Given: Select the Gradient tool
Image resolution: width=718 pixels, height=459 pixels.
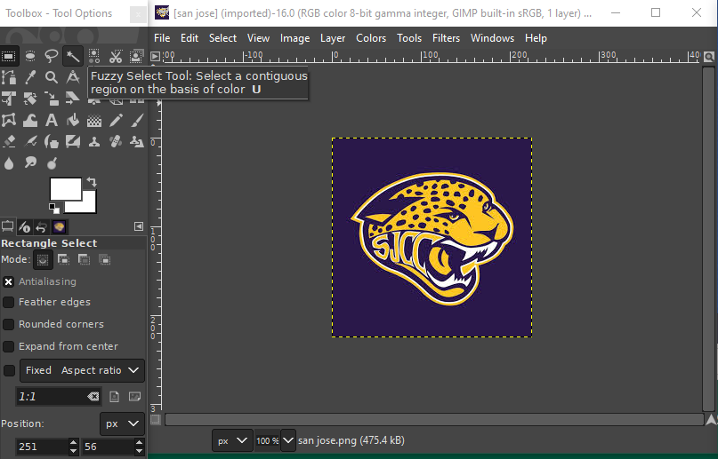Looking at the screenshot, I should coord(94,120).
